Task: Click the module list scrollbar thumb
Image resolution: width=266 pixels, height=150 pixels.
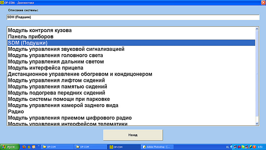Action: click(257, 73)
